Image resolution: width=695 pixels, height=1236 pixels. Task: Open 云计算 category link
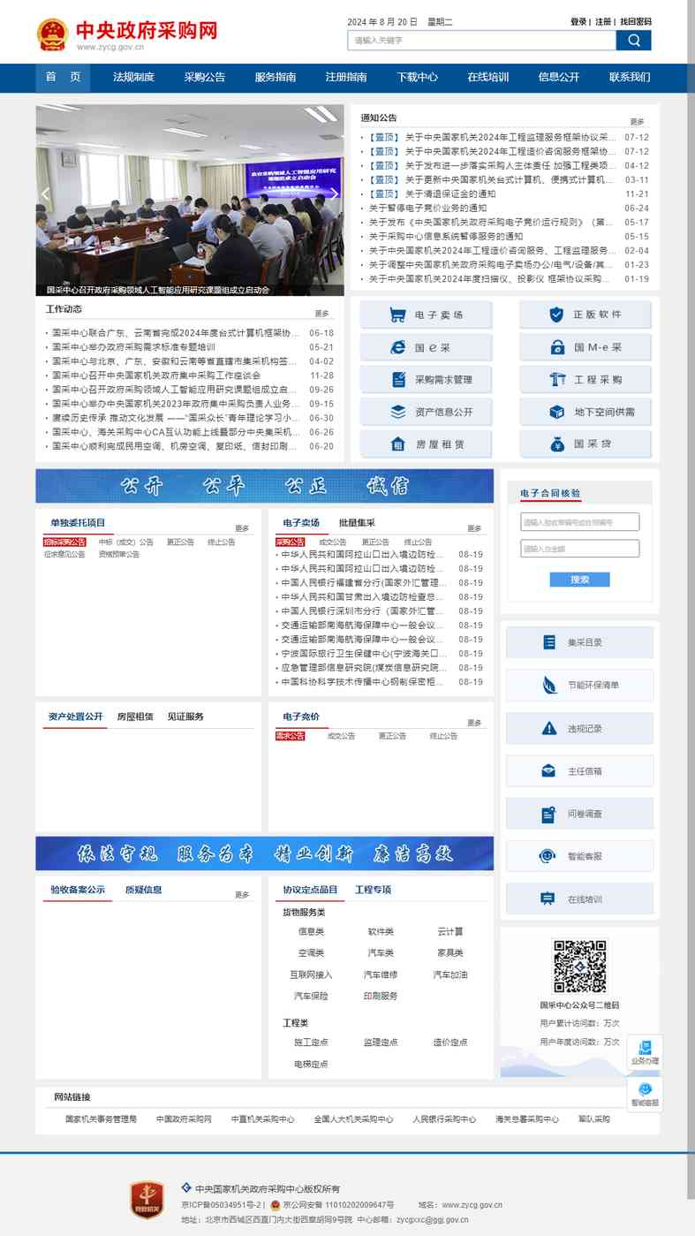449,932
